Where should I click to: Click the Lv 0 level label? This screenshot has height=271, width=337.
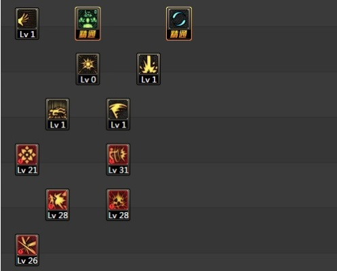(x=88, y=79)
